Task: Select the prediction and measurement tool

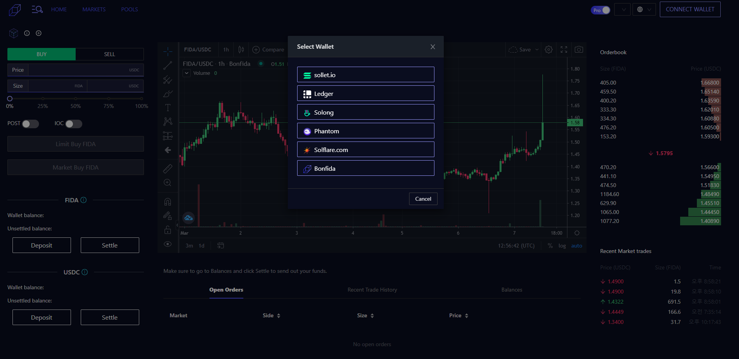Action: click(x=168, y=136)
